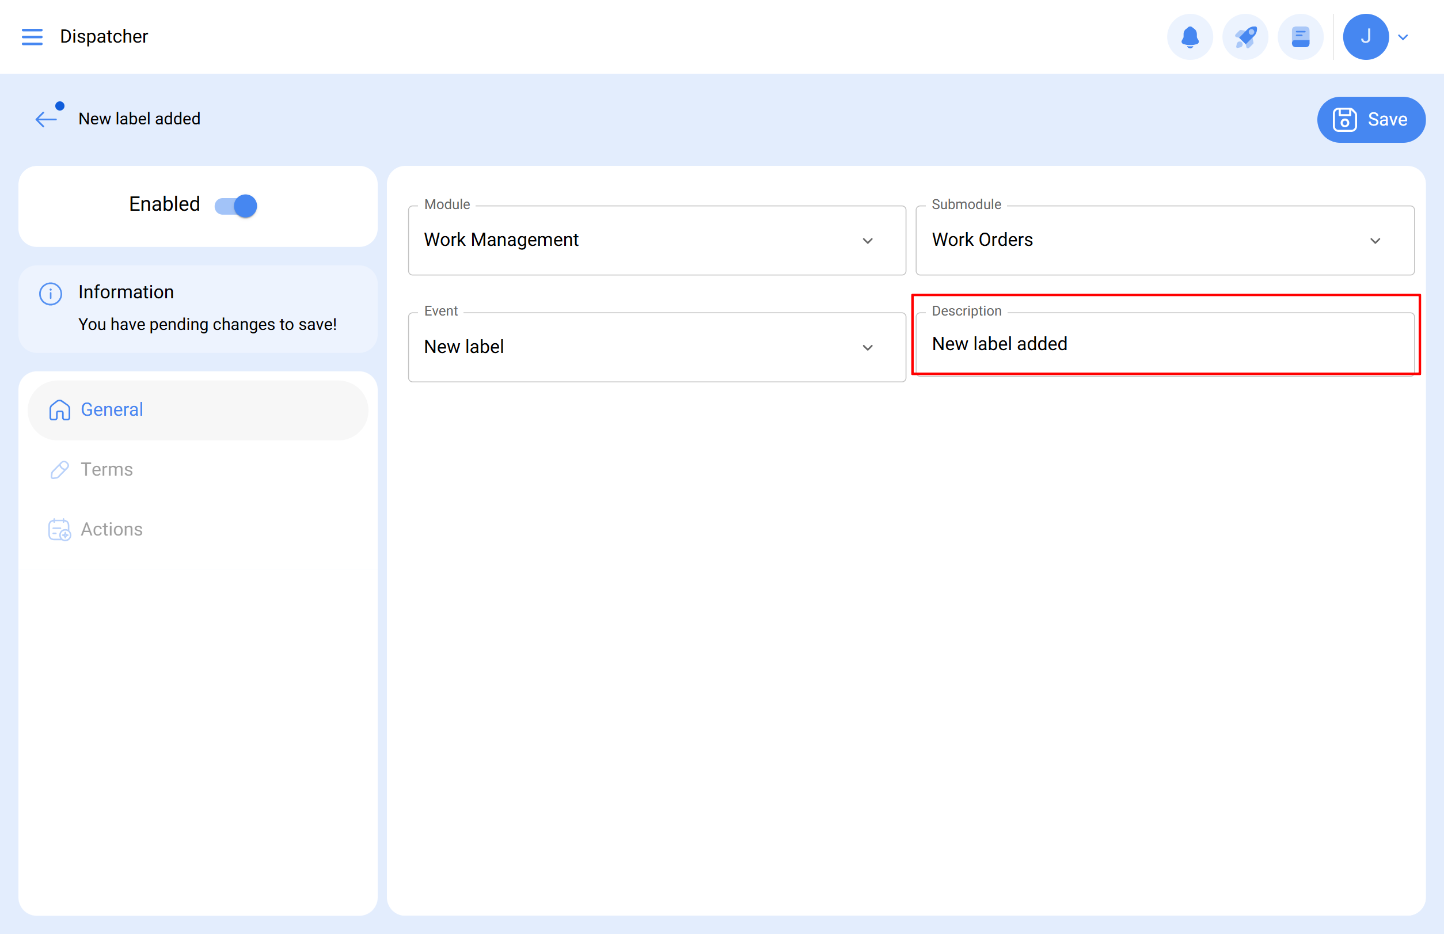Viewport: 1444px width, 934px height.
Task: Open the notifications bell icon
Action: [1190, 36]
